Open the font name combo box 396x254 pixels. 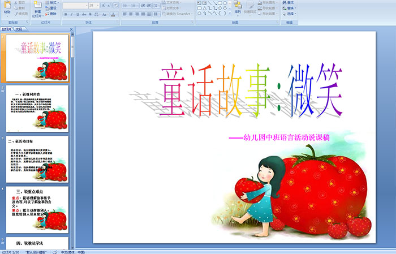(x=75, y=5)
